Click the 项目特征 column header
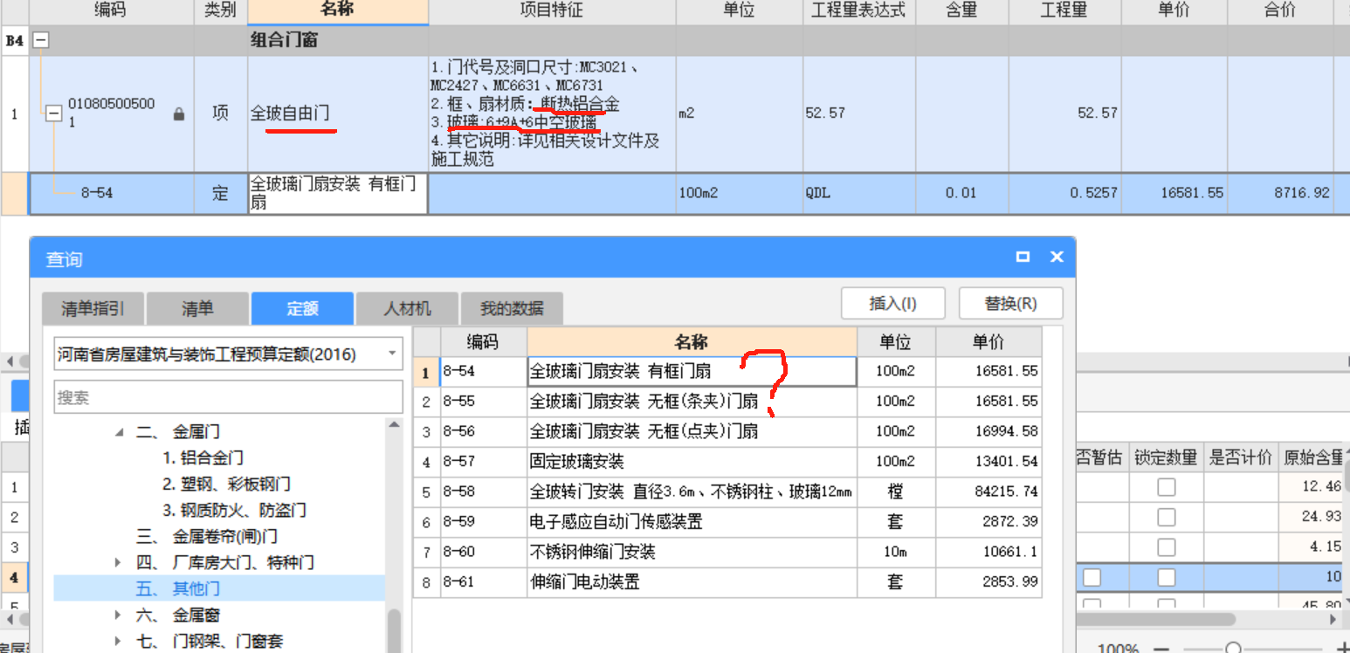1350x653 pixels. (552, 11)
